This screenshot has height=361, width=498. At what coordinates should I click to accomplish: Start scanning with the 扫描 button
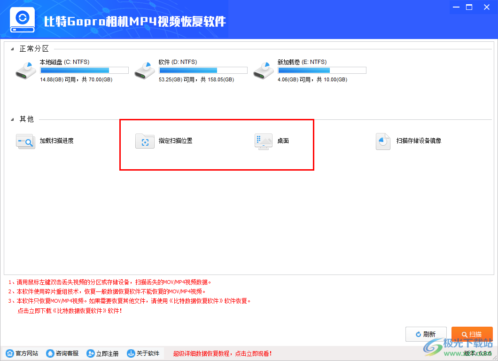(472, 334)
